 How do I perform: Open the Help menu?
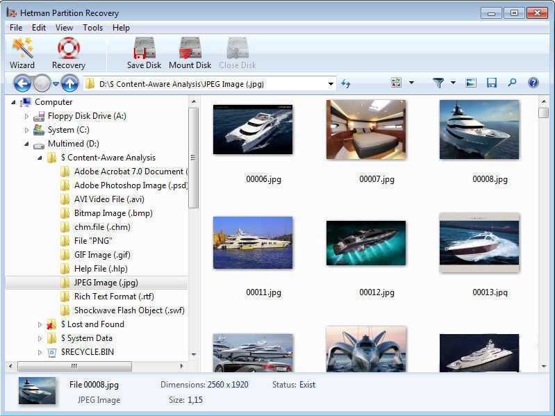click(121, 28)
